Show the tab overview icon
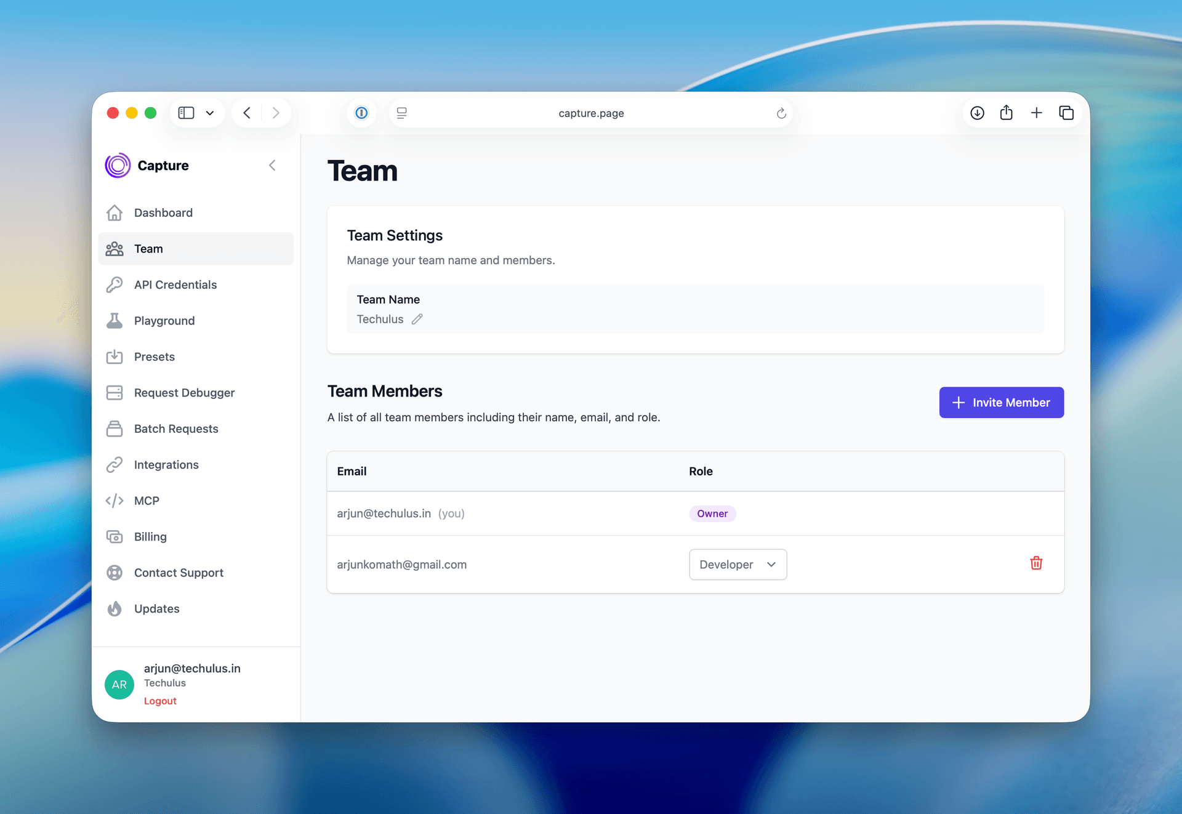The width and height of the screenshot is (1182, 814). (1066, 113)
